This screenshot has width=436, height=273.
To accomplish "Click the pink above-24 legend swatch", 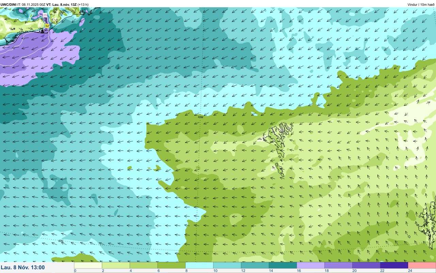I will pos(422,265).
